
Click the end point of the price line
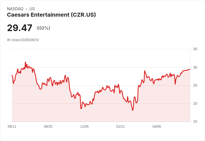pos(190,69)
